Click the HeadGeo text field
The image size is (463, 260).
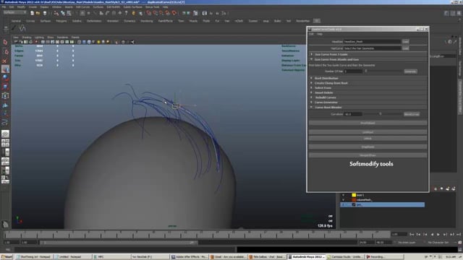(372, 42)
